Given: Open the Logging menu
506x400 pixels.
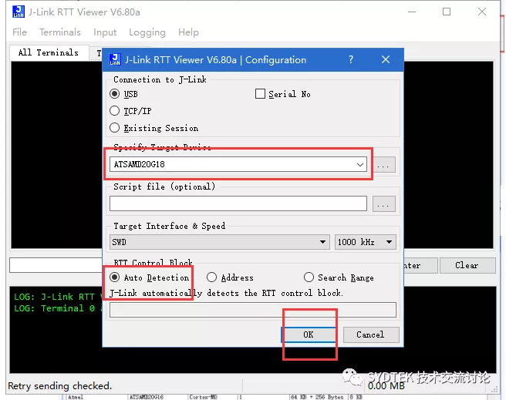Looking at the screenshot, I should tap(147, 32).
